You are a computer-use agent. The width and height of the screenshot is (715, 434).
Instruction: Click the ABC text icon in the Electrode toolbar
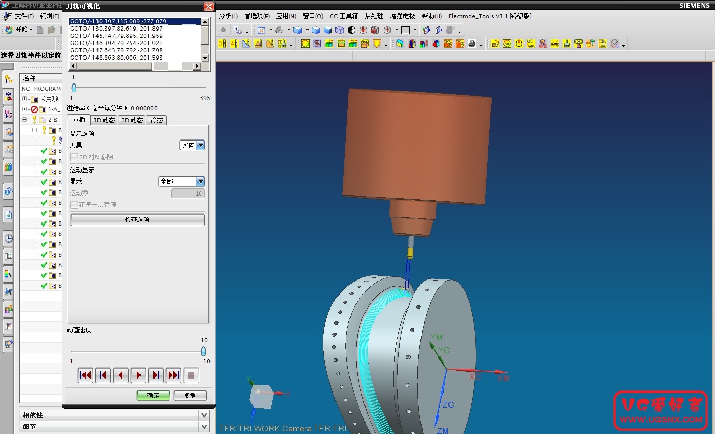pyautogui.click(x=531, y=44)
